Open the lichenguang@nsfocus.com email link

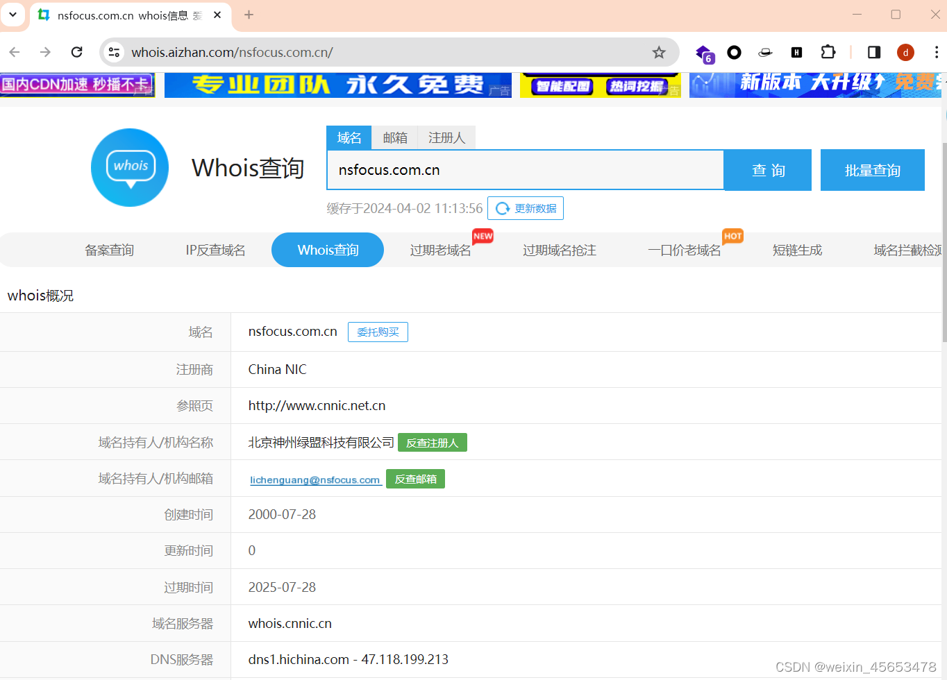coord(315,479)
